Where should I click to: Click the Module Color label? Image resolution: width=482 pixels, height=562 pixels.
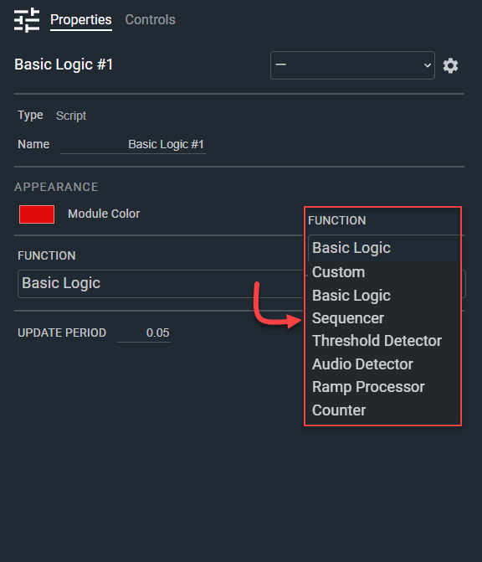(x=104, y=214)
